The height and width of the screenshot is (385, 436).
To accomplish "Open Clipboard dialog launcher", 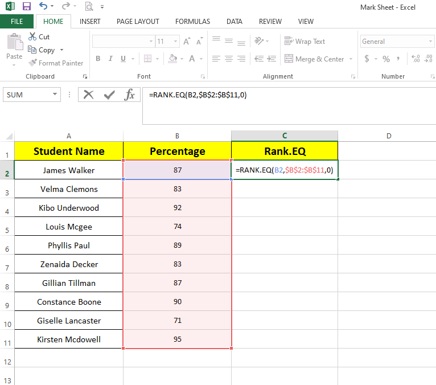I will coord(85,77).
